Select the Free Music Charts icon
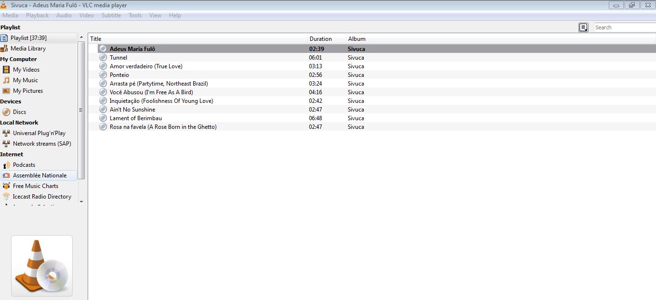This screenshot has height=300, width=656. click(x=6, y=186)
